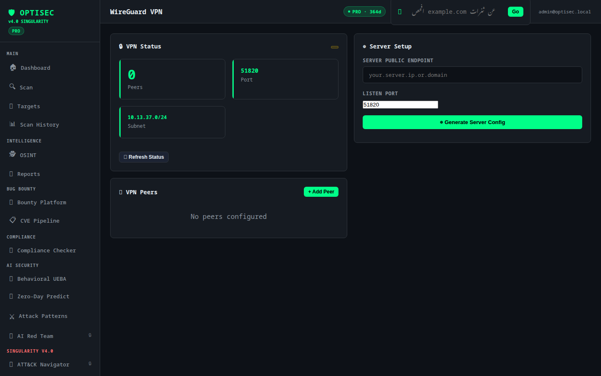601x376 pixels.
Task: Click the Attack Patterns crossed swords icon
Action: point(12,317)
